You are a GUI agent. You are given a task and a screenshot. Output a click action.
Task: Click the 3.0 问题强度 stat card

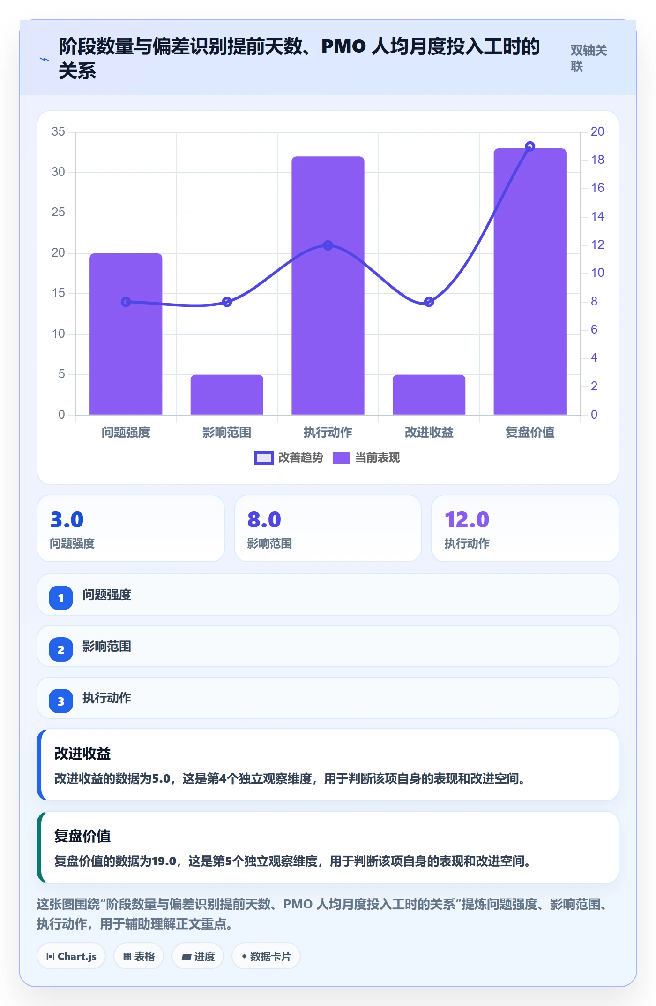click(x=131, y=528)
